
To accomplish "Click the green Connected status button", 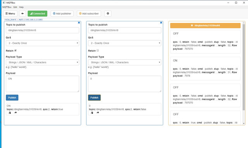I will pos(38,14).
